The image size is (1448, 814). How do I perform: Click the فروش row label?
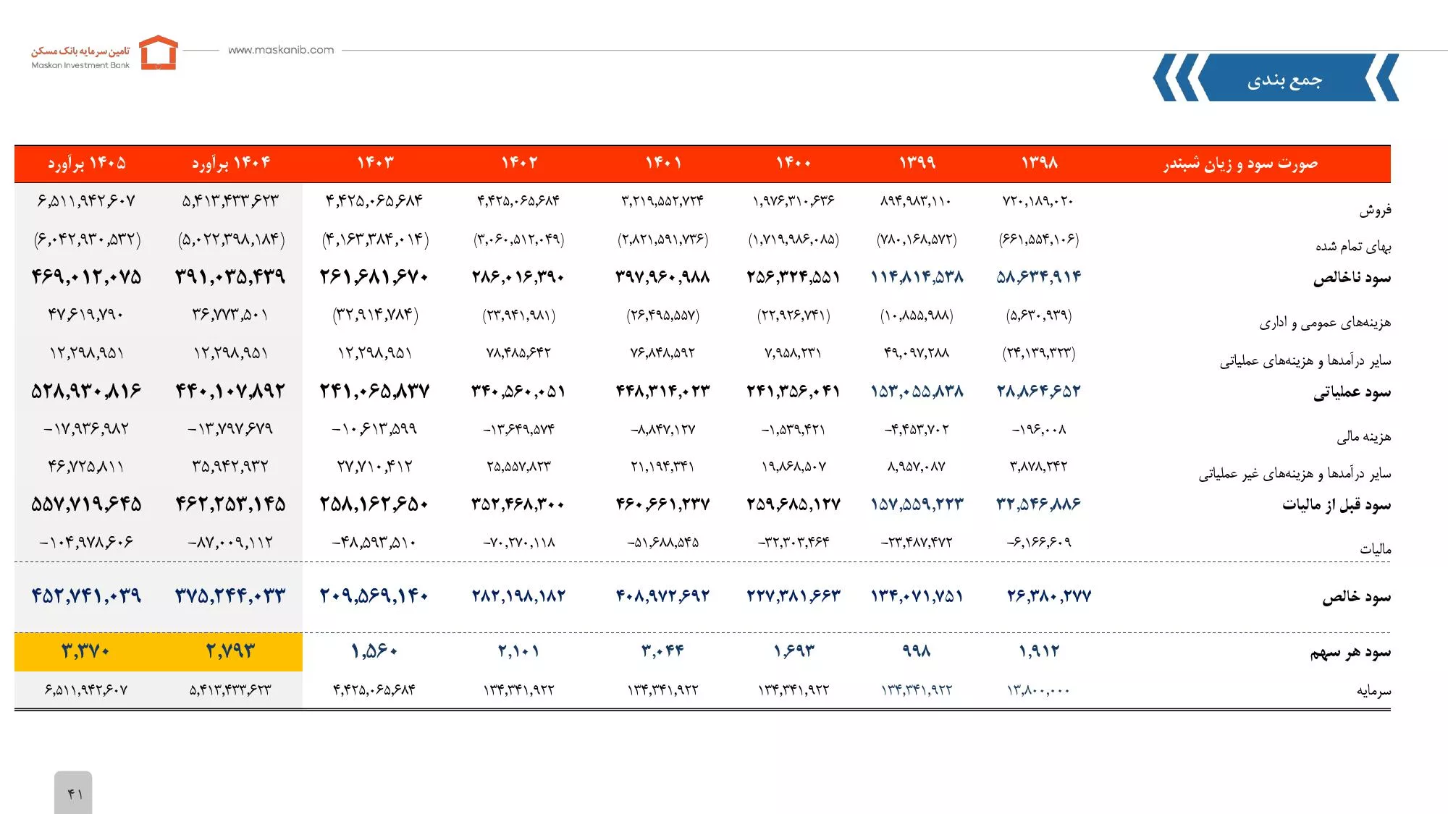point(1375,210)
